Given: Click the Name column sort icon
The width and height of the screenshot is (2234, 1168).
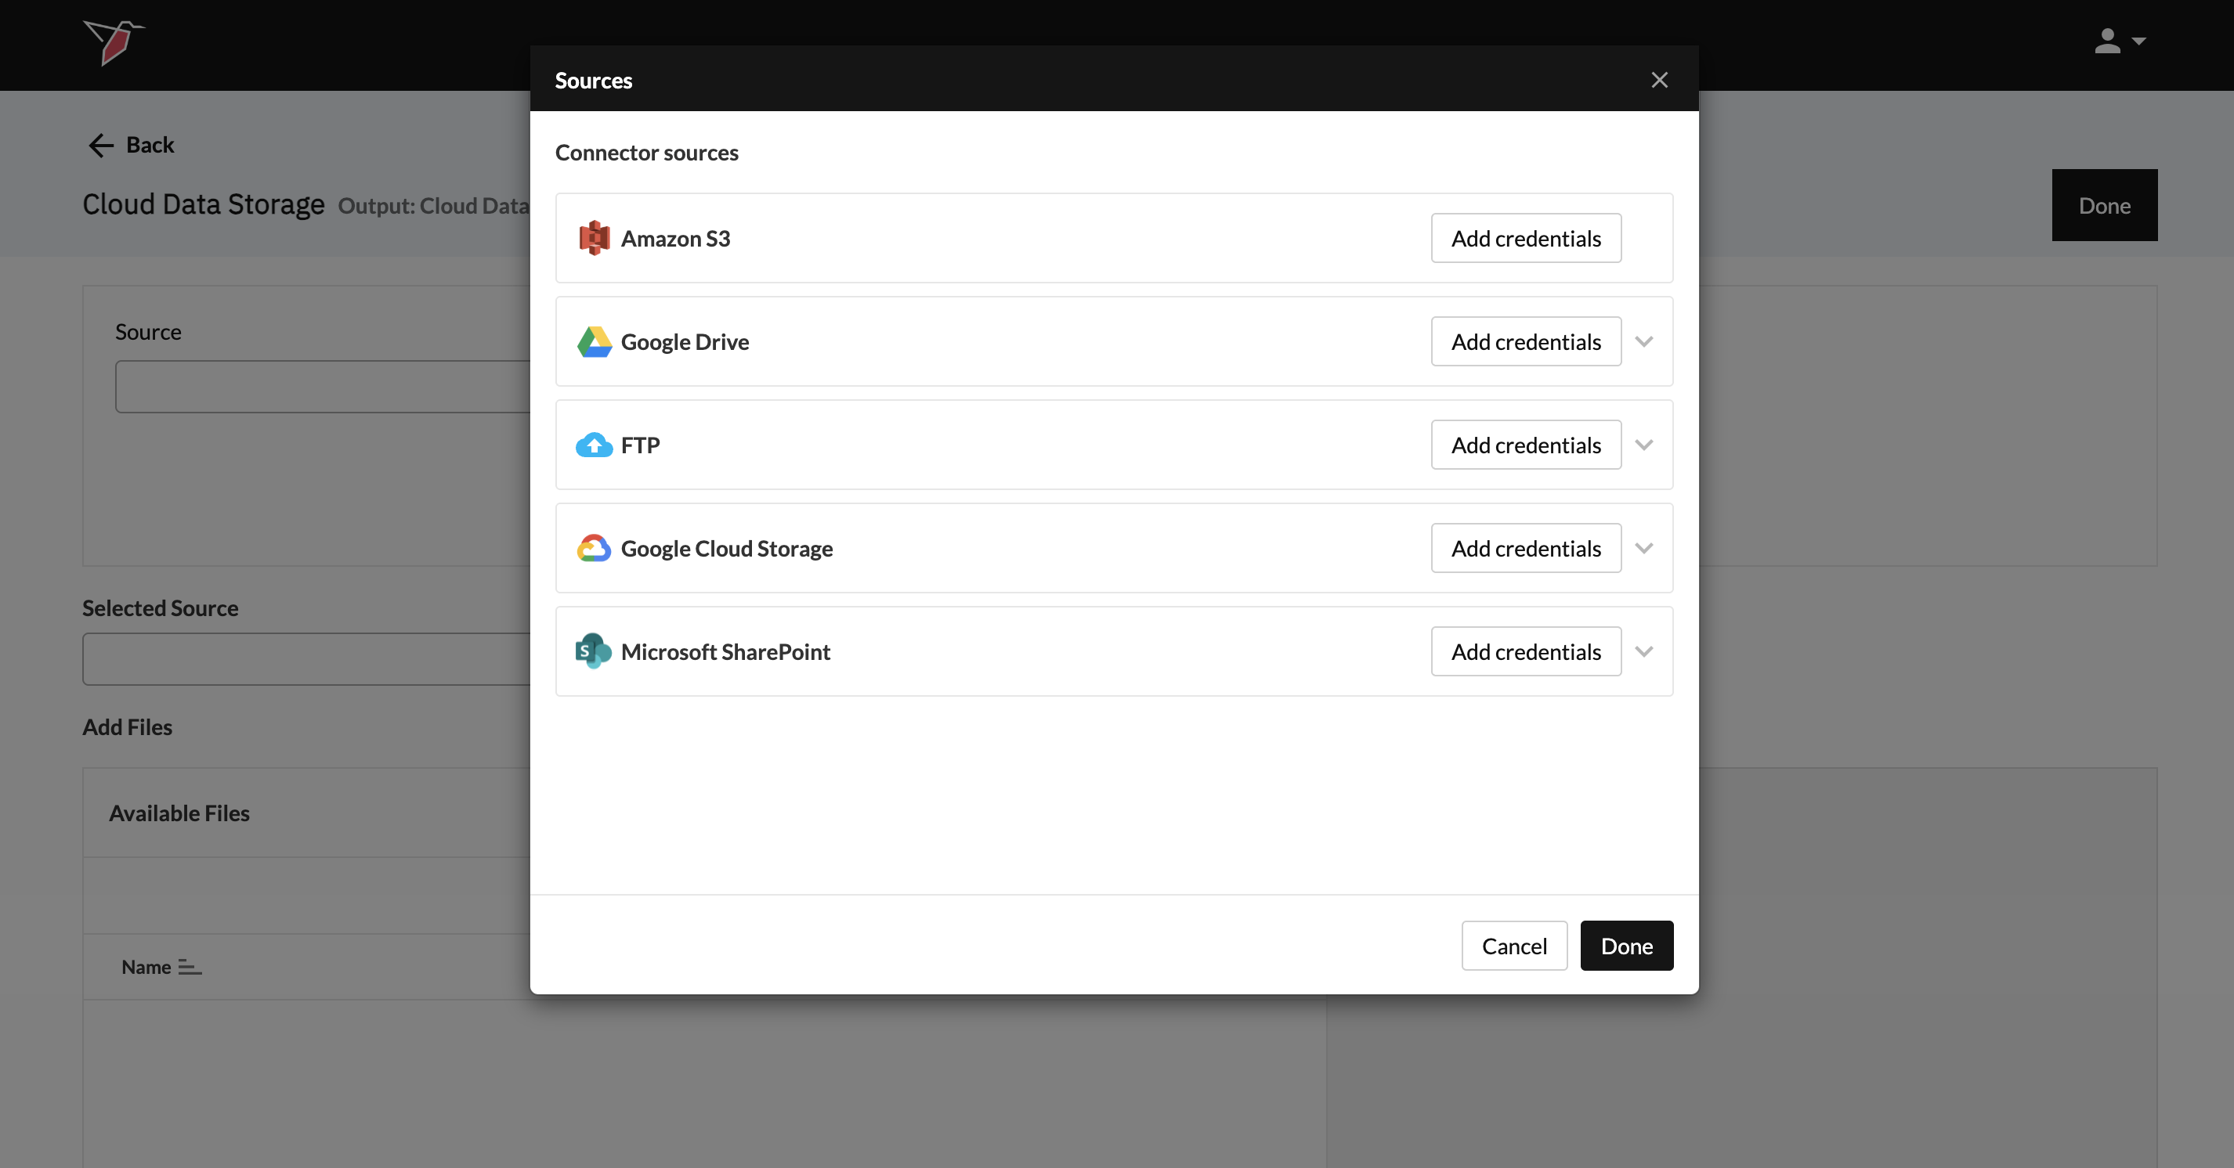Looking at the screenshot, I should [190, 967].
